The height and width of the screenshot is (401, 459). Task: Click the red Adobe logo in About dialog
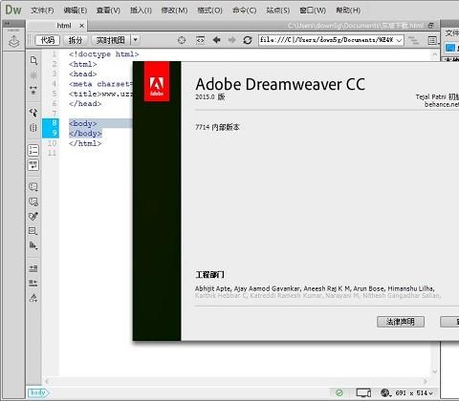click(x=157, y=81)
